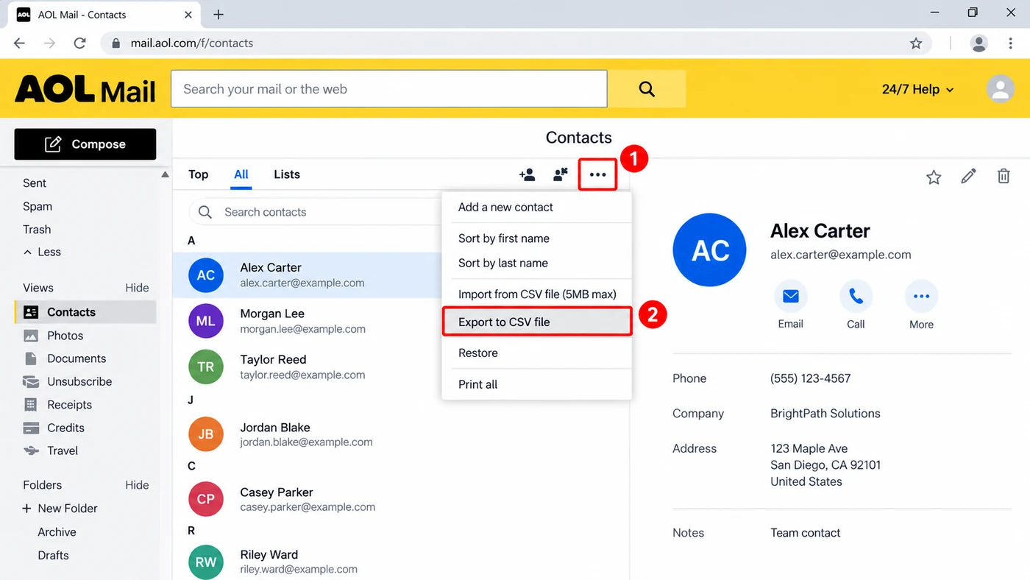
Task: Click alex.carter@example.com in details pane
Action: (x=841, y=255)
